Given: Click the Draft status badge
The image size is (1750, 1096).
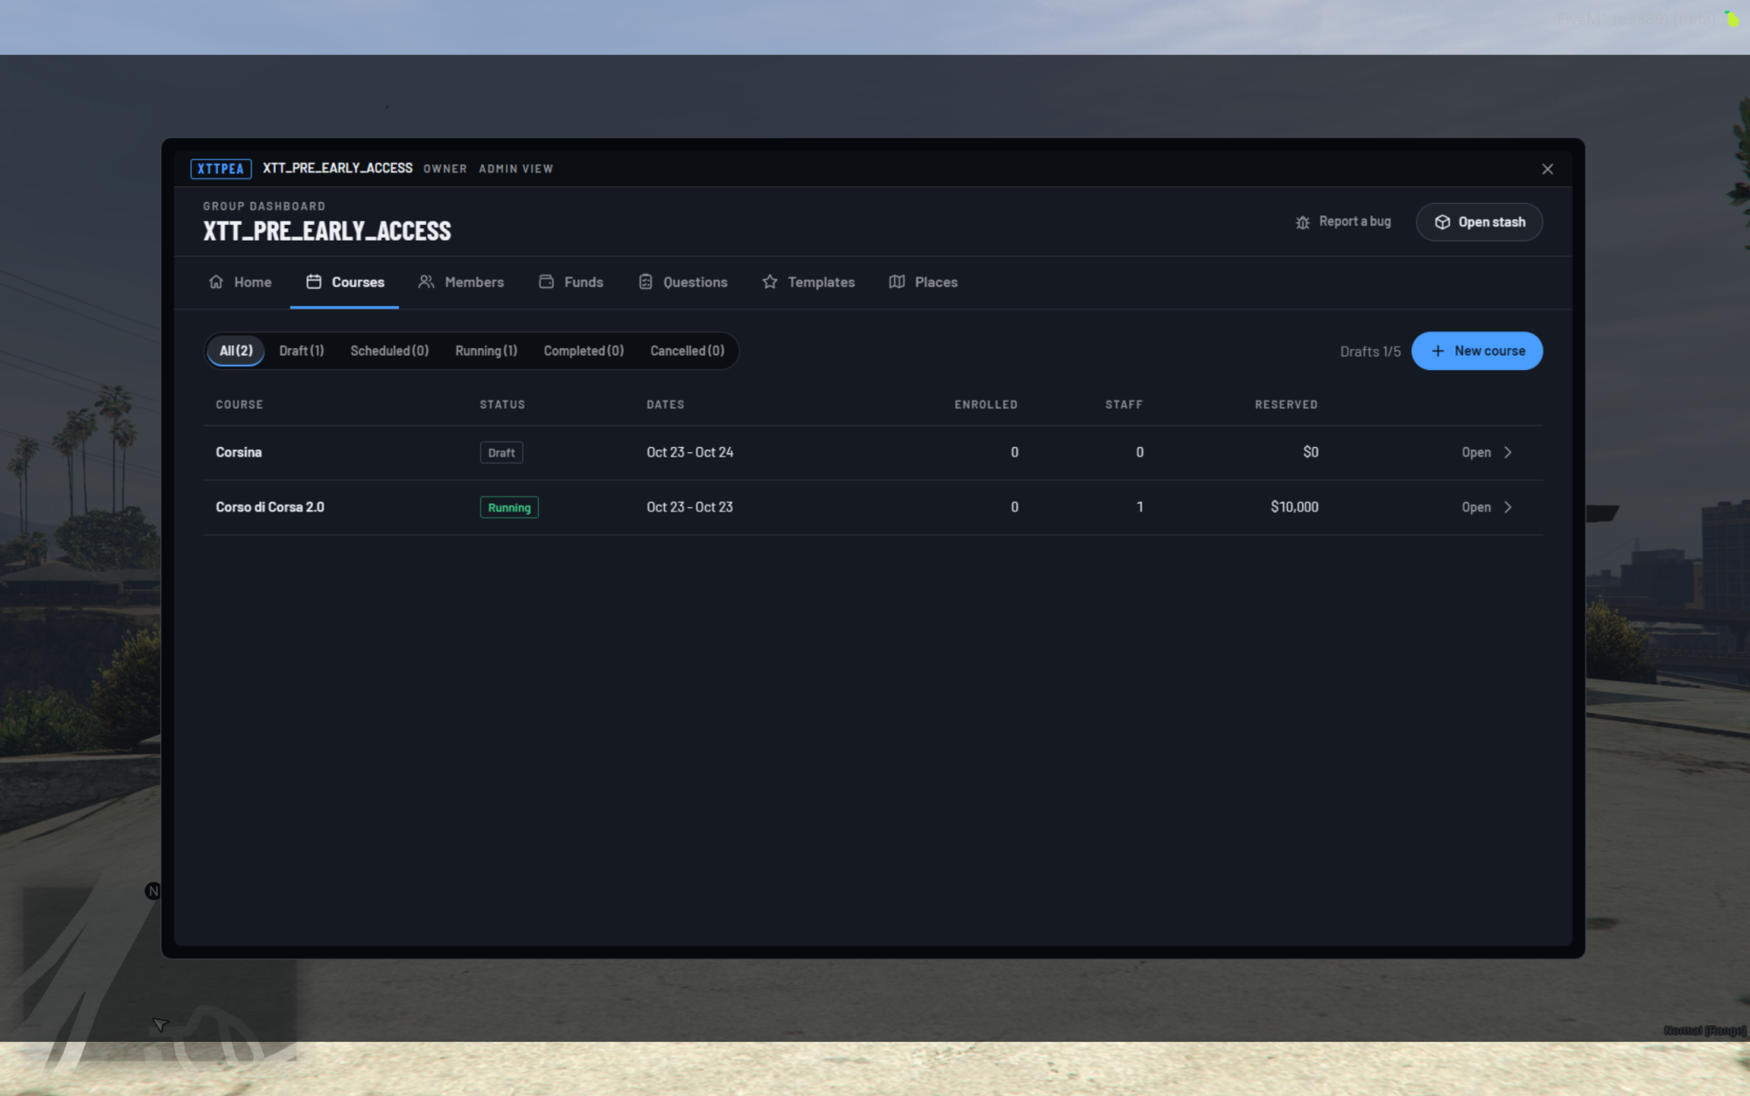Looking at the screenshot, I should (x=501, y=453).
